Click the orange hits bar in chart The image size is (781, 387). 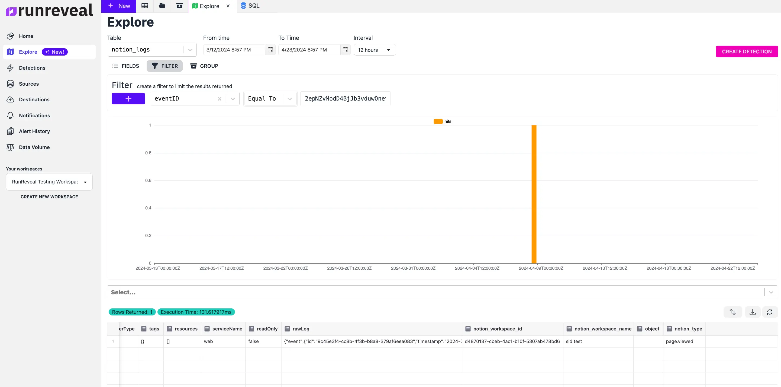pos(534,194)
